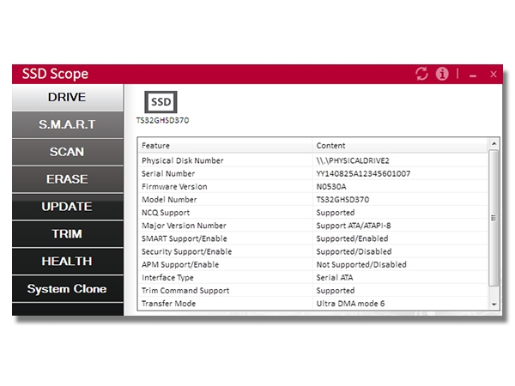
Task: Open the UPDATE section
Action: tap(66, 207)
